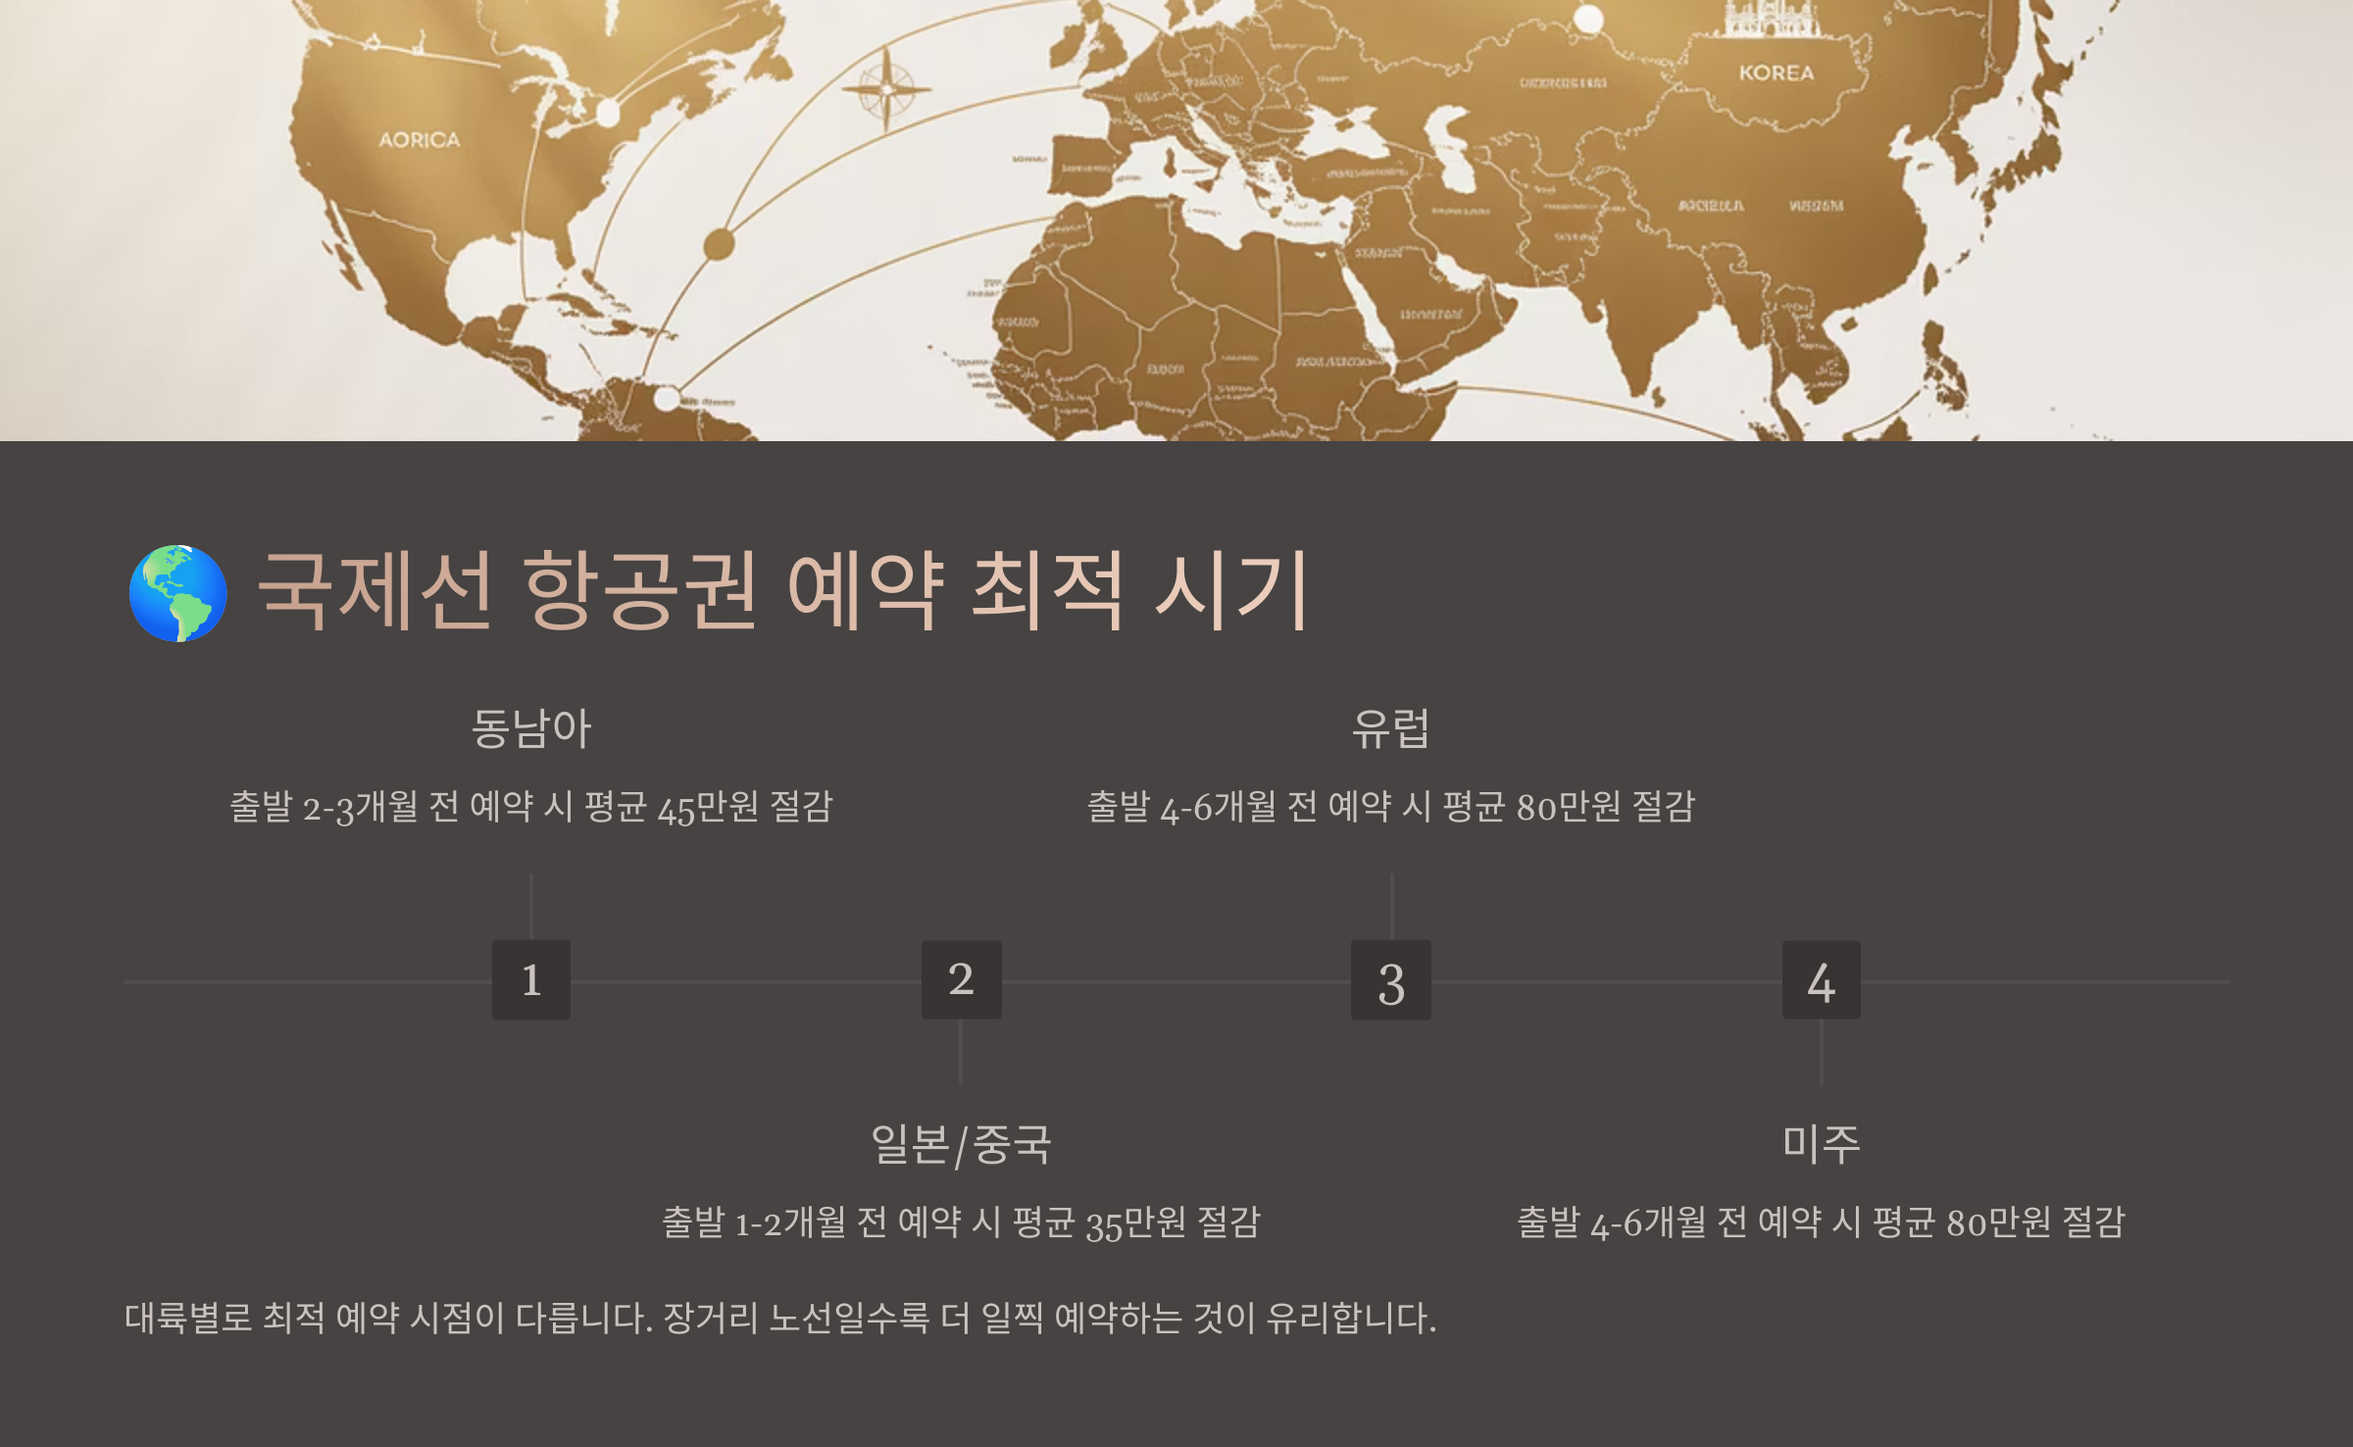
Task: Click the 동남아 heading
Action: pyautogui.click(x=530, y=728)
